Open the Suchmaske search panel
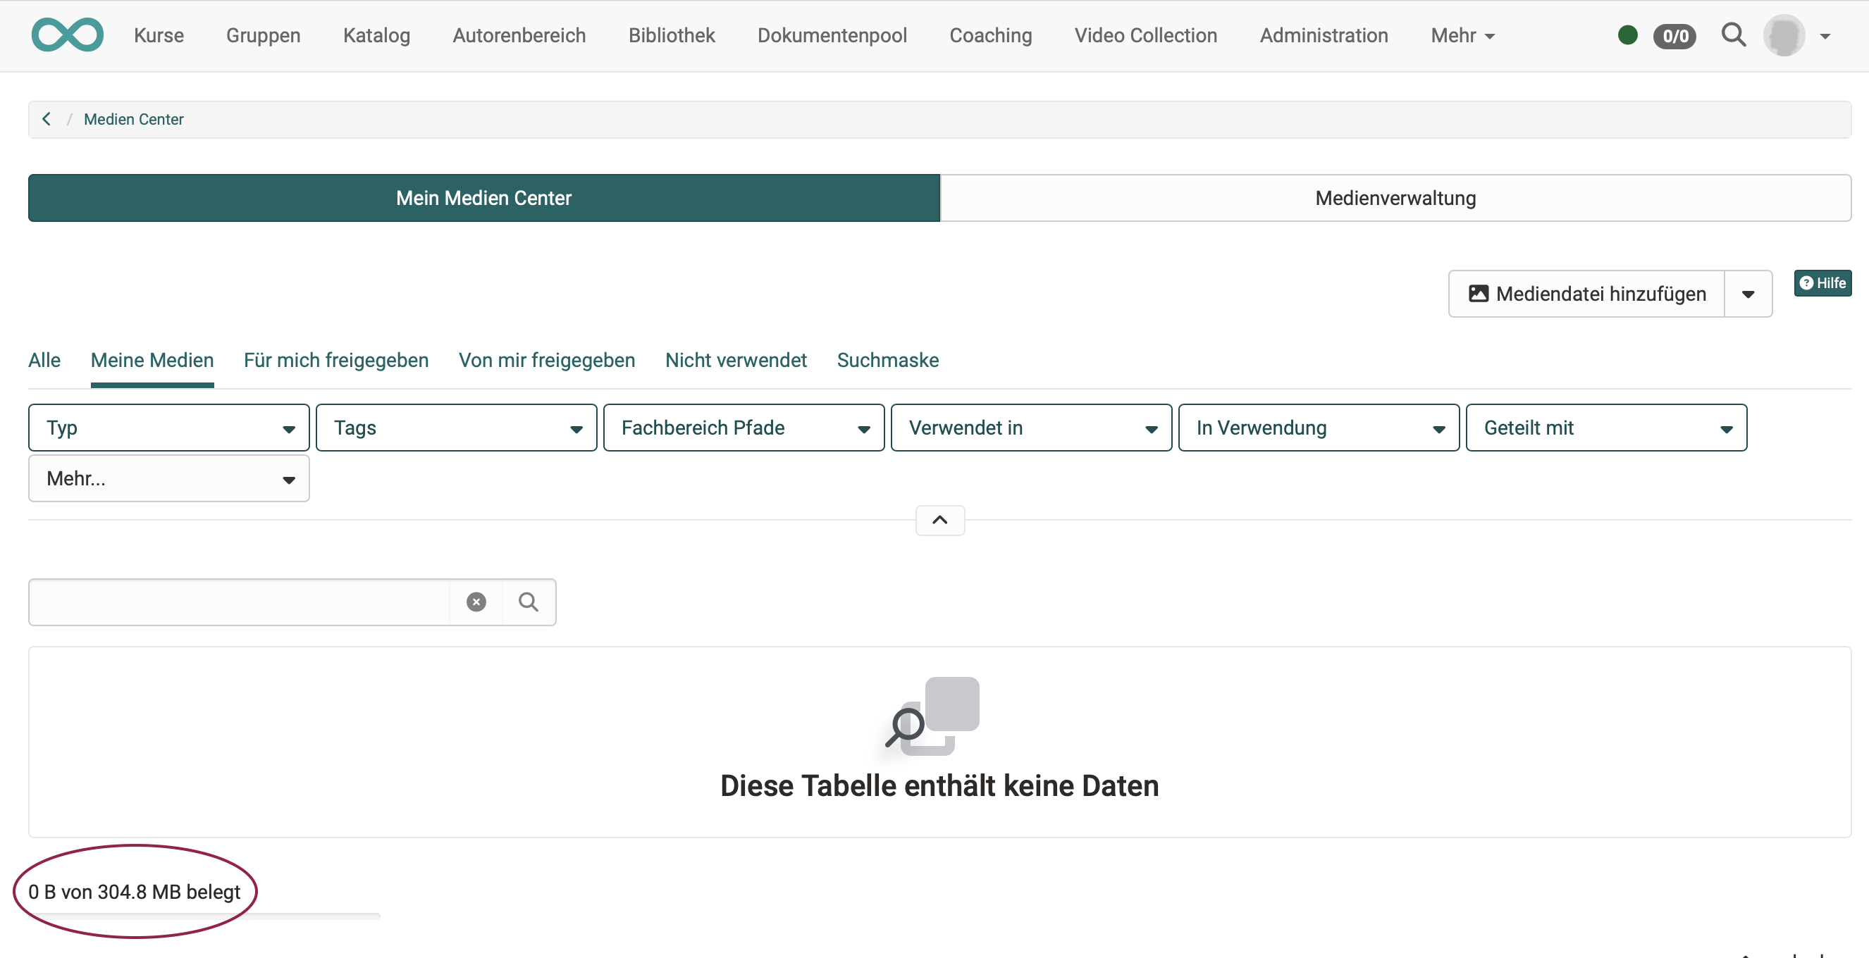This screenshot has height=958, width=1869. pos(887,359)
